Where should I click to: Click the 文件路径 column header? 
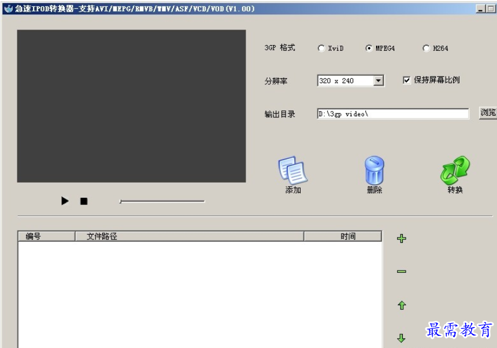(190, 236)
